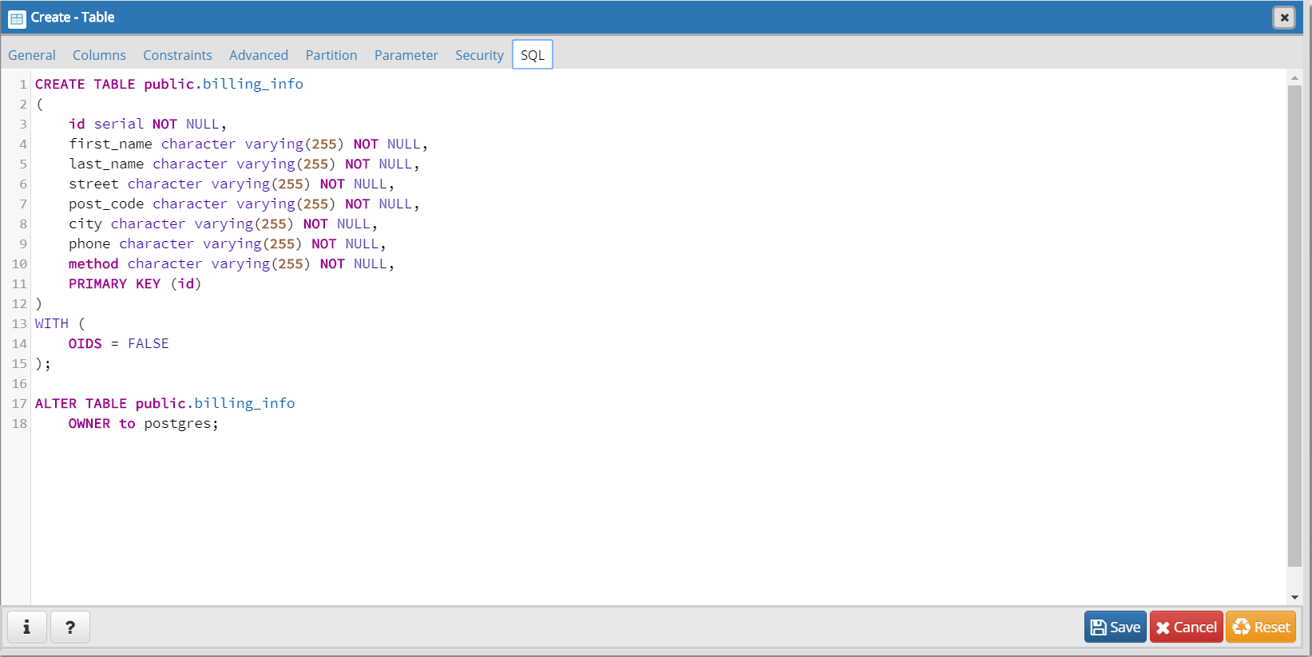This screenshot has width=1312, height=657.
Task: Open the Constraints tab
Action: (x=177, y=55)
